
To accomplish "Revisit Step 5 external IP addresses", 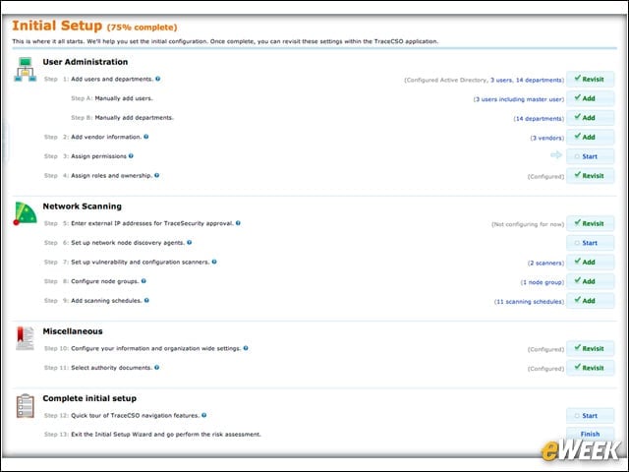I will (590, 223).
